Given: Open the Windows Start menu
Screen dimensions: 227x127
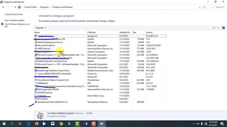Looking at the screenshot, I should point(4,124).
